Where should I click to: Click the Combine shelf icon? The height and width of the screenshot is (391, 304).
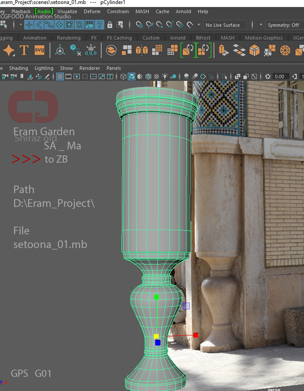tap(111, 50)
